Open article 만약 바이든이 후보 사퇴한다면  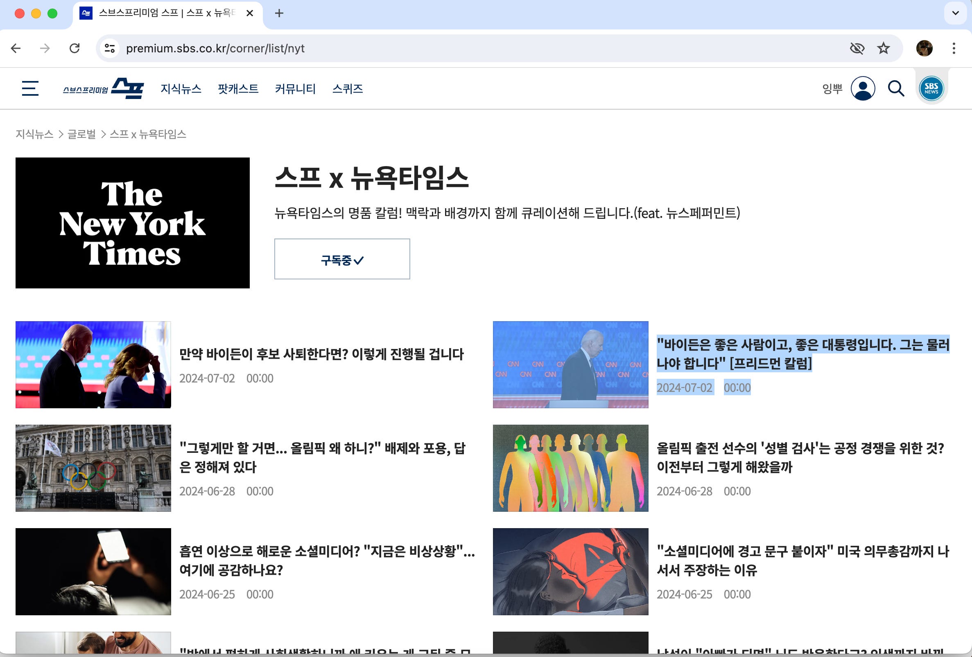click(321, 354)
